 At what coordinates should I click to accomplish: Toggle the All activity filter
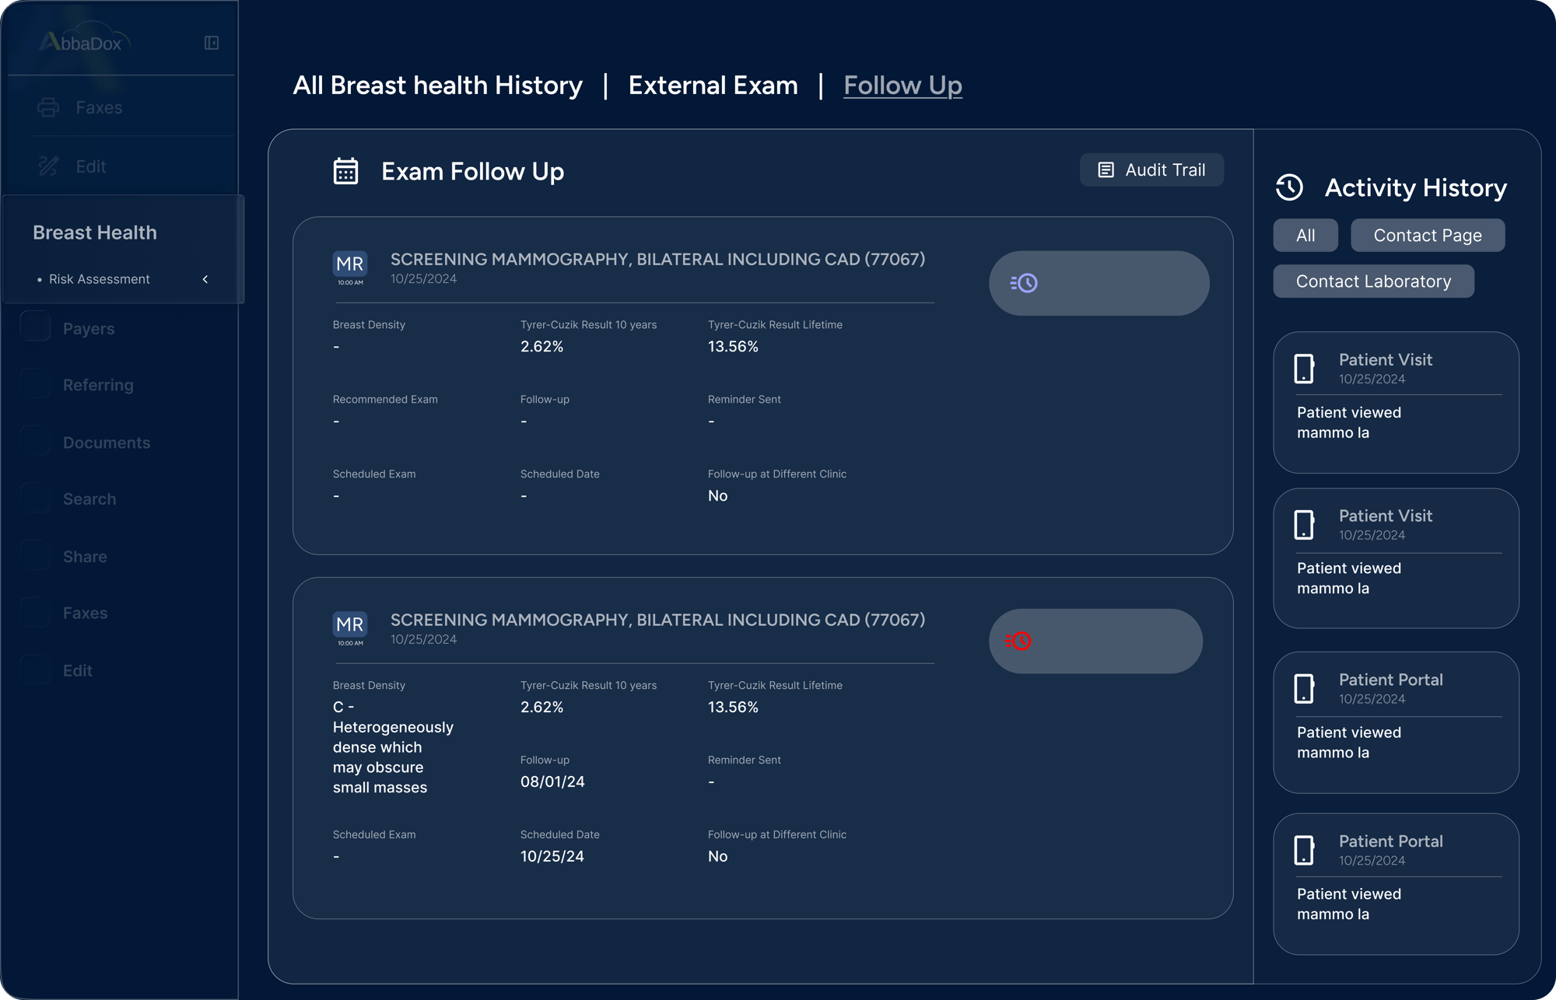pos(1305,236)
